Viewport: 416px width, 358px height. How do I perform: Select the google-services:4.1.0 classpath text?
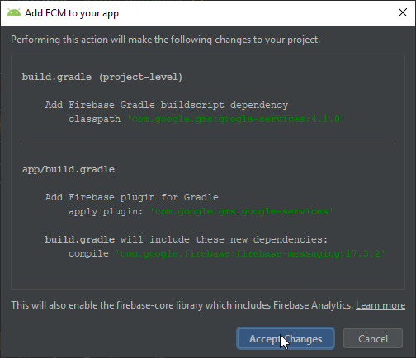click(x=236, y=119)
